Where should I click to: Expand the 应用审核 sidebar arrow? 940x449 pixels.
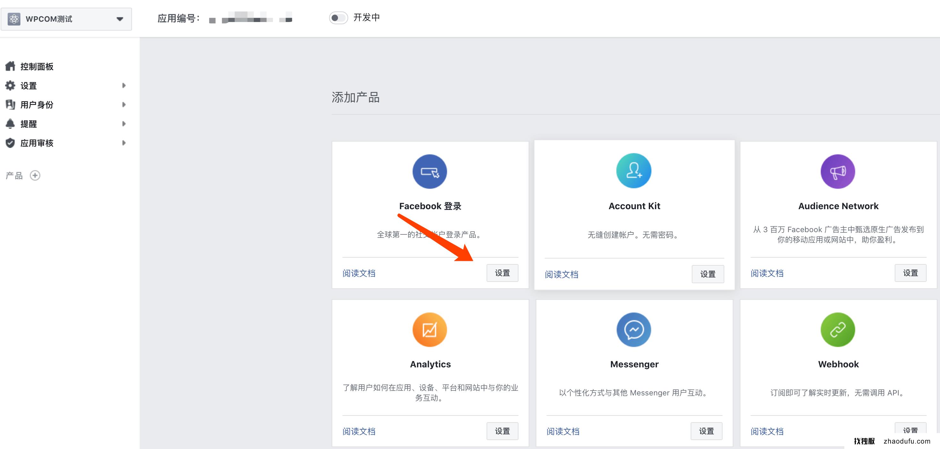(x=124, y=143)
